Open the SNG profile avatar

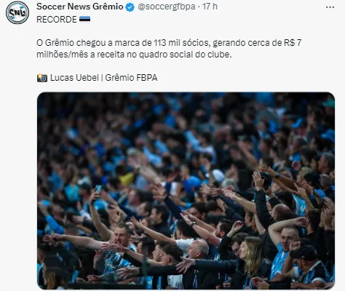[x=17, y=12]
